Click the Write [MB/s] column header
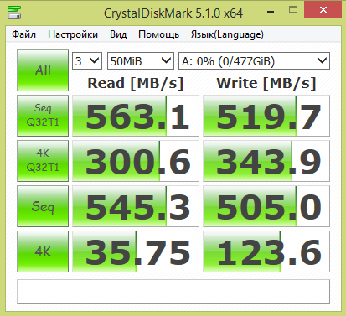The width and height of the screenshot is (346, 316). 266,83
